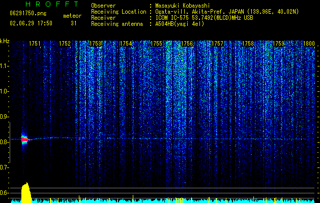Click the meteor label
Image resolution: width=320 pixels, height=203 pixels.
72,16
